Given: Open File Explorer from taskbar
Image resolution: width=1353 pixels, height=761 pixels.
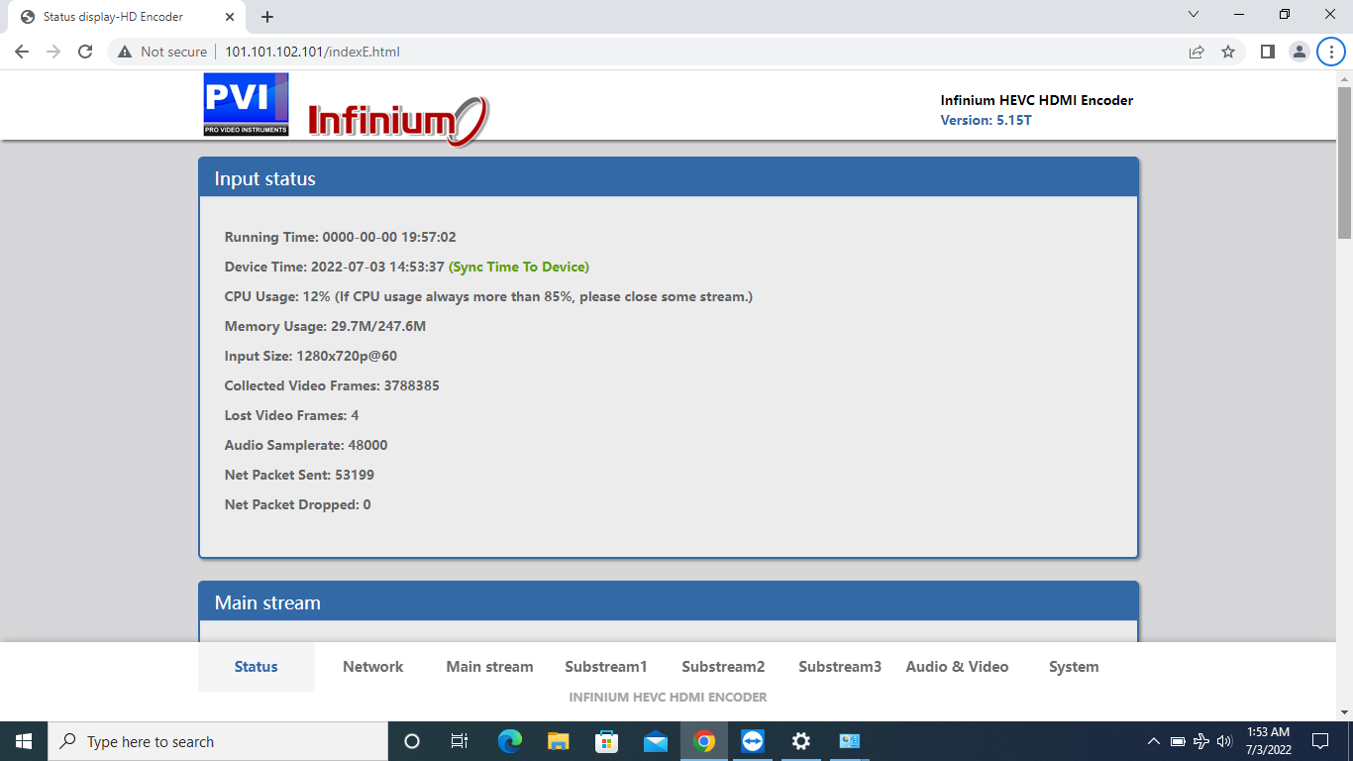Looking at the screenshot, I should (x=559, y=741).
